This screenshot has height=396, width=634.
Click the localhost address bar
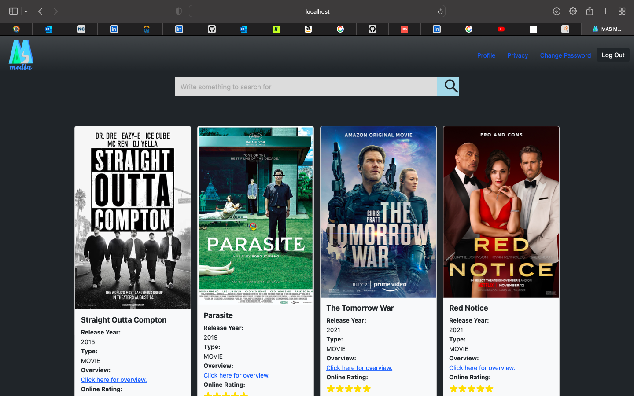[x=317, y=11]
